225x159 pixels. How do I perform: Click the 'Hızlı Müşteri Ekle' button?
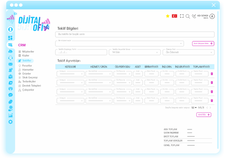tap(203, 43)
